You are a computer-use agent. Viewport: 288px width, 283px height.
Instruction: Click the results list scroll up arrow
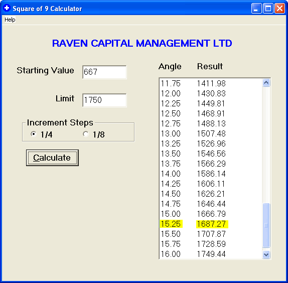click(x=266, y=83)
